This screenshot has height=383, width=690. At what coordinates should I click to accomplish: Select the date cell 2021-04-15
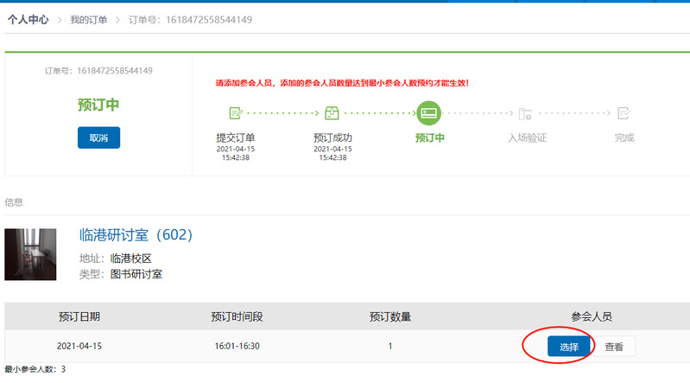pyautogui.click(x=79, y=346)
